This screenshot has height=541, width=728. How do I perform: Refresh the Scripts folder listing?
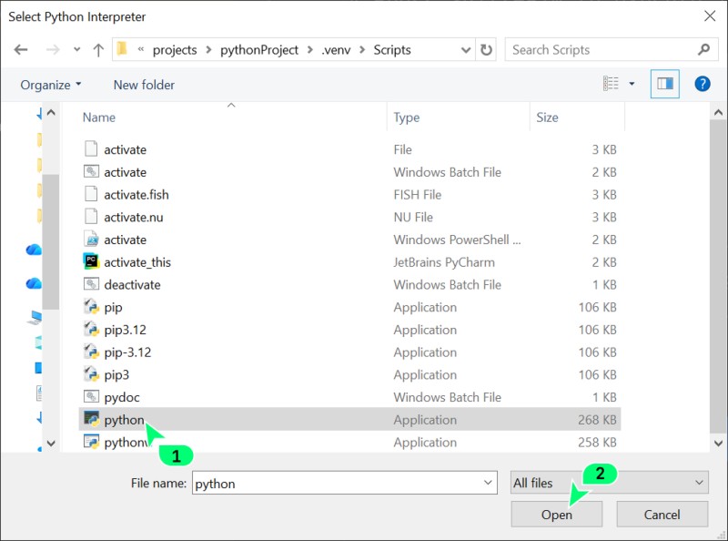click(487, 50)
